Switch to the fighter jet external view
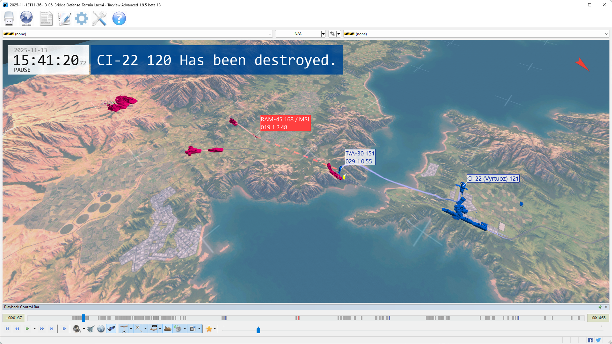Image resolution: width=612 pixels, height=344 pixels. coord(91,329)
